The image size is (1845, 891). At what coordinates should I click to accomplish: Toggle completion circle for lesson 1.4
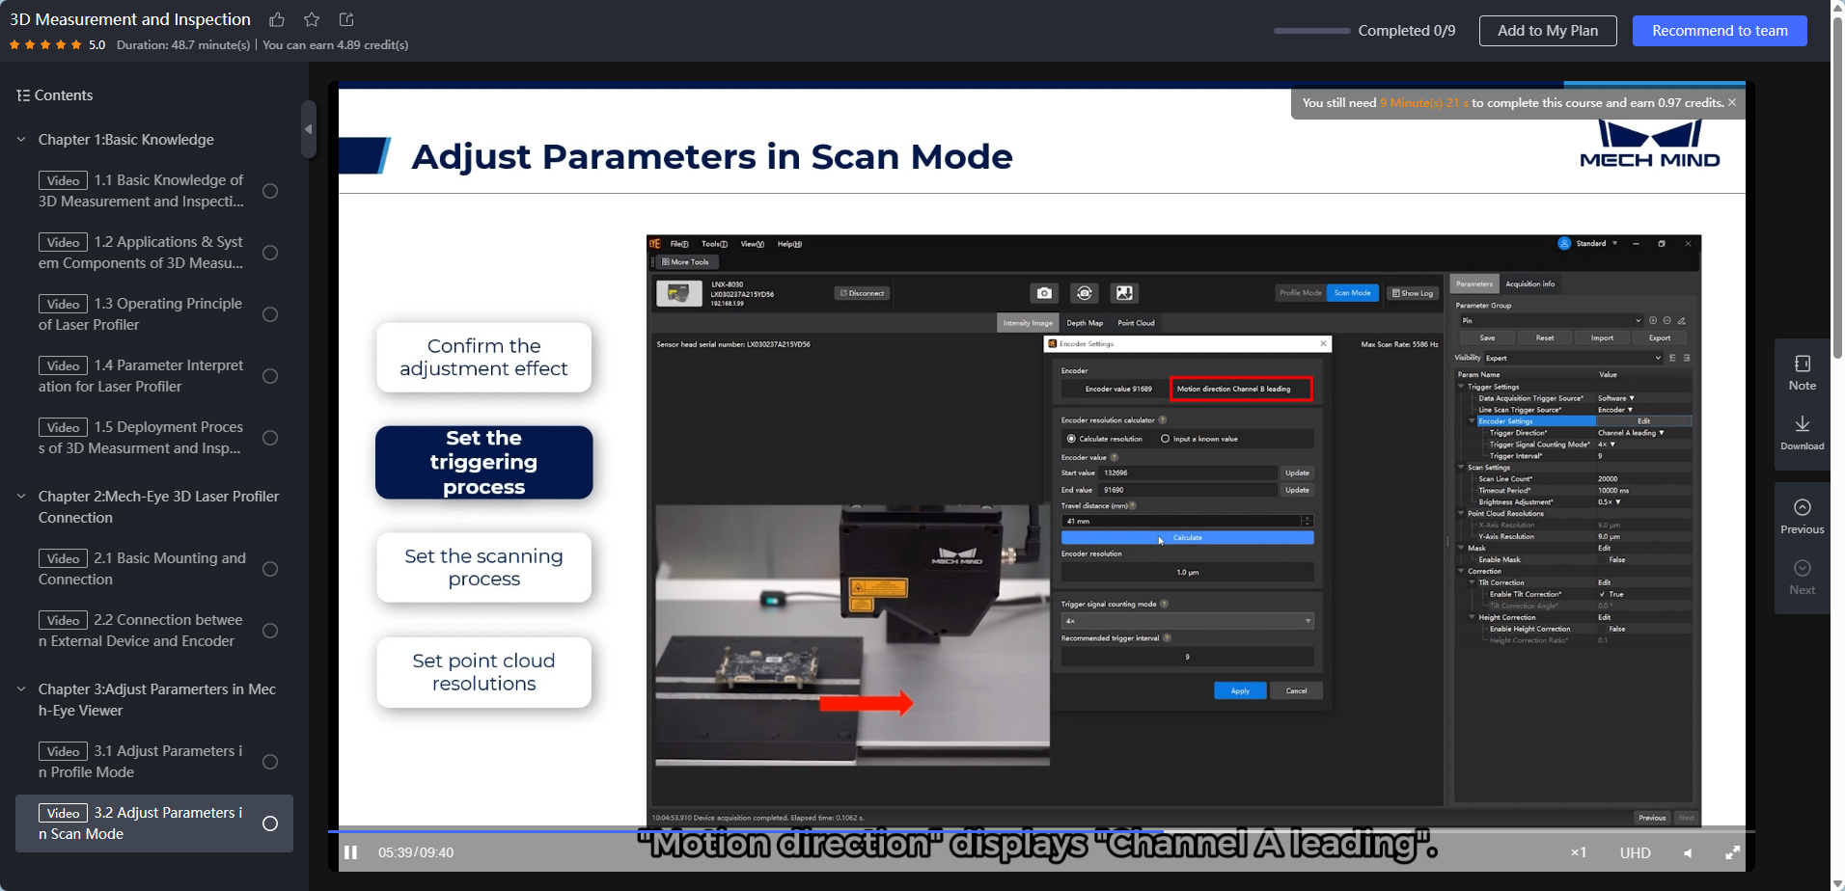(270, 376)
